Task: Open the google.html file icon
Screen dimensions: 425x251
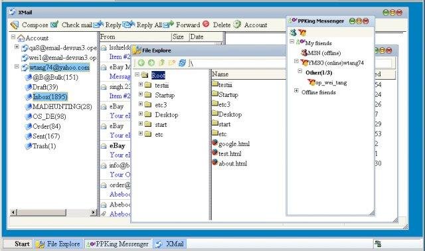Action: [215, 143]
